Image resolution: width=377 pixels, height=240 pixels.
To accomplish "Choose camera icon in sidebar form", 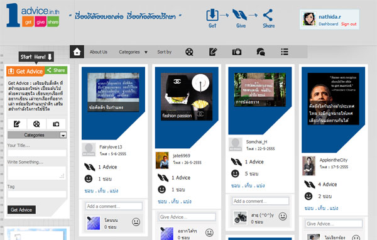I will point(56,124).
